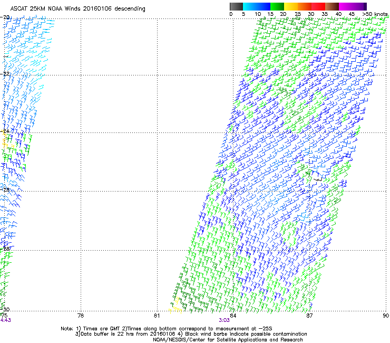
Task: Click the '87' longitude axis label
Action: (x=309, y=316)
